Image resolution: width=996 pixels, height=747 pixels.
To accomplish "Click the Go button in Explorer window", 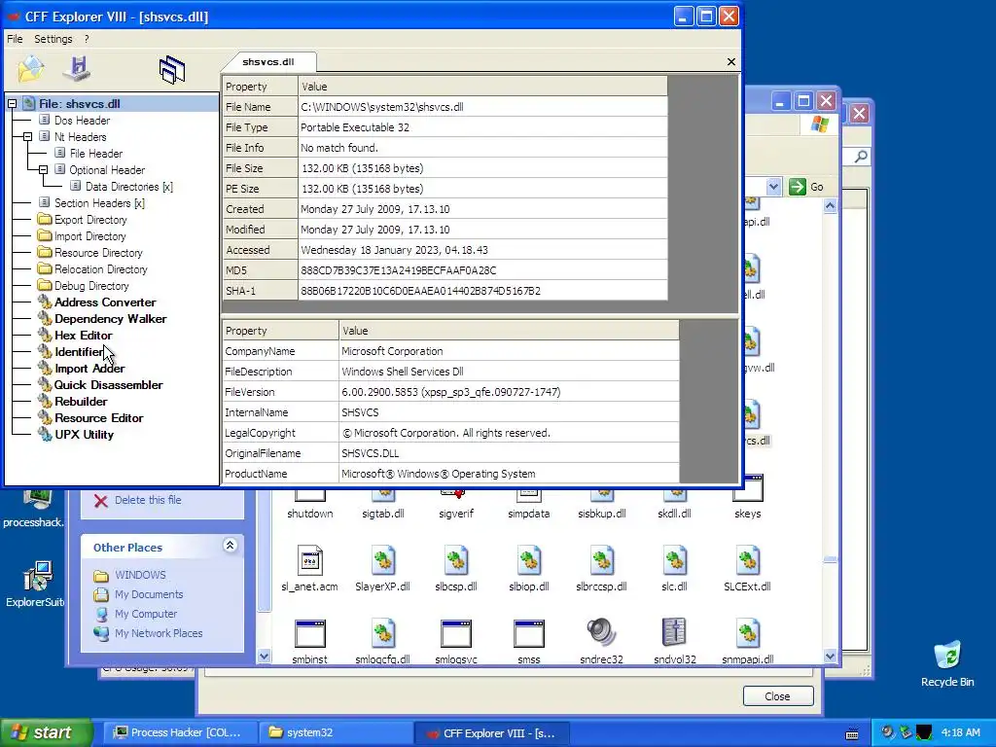I will click(806, 187).
